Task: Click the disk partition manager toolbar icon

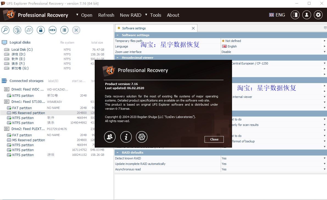Action: pos(17,30)
